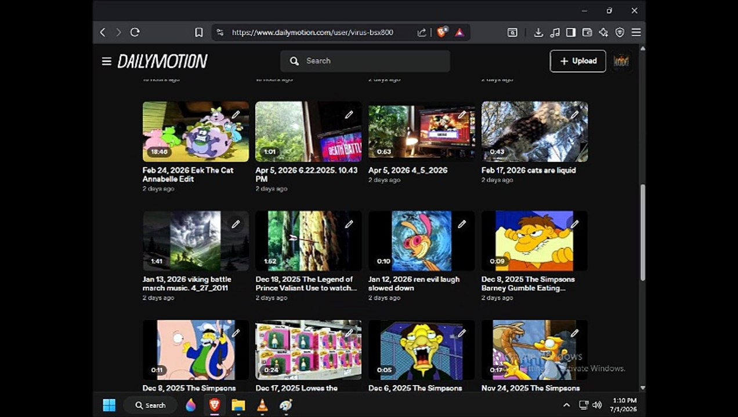Edit the Legend of Prince Valiant video
The image size is (738, 417).
[349, 224]
